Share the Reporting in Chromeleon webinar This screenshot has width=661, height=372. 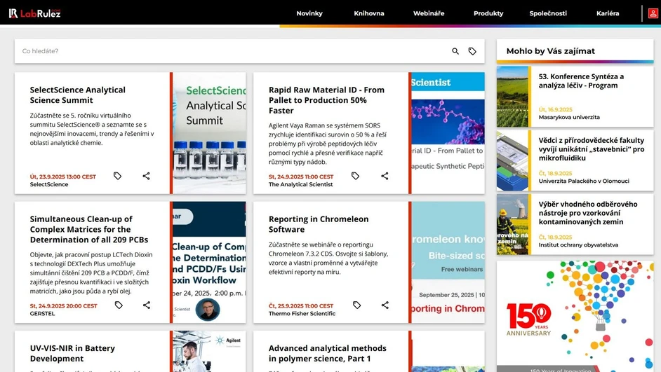click(x=385, y=305)
